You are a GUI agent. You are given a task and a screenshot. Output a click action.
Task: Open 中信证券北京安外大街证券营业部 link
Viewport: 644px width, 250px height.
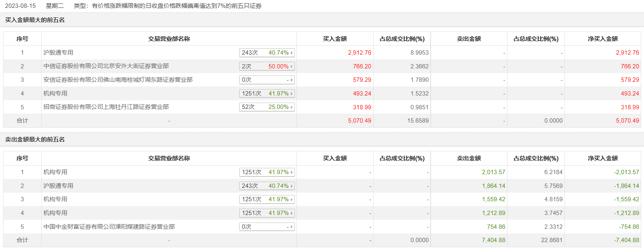click(106, 66)
